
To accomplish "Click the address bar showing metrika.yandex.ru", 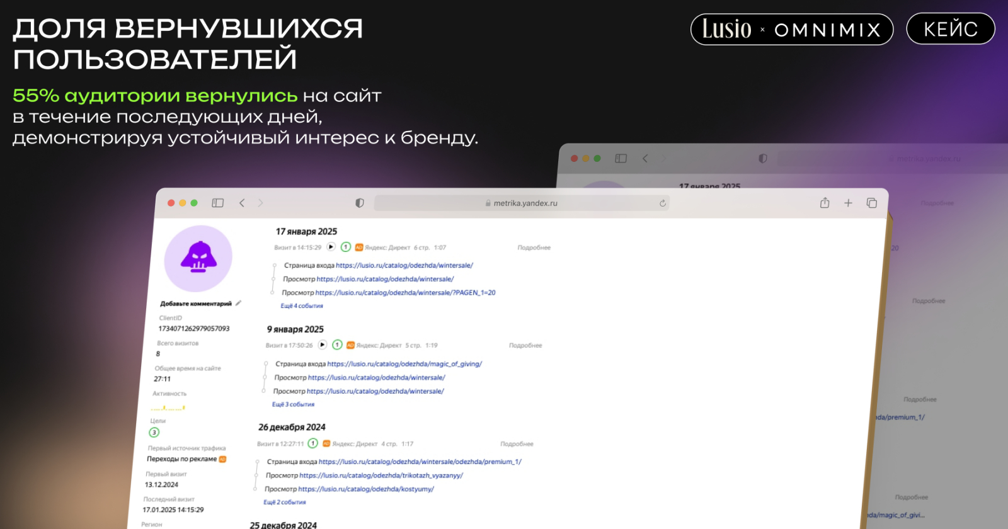I will pyautogui.click(x=522, y=203).
